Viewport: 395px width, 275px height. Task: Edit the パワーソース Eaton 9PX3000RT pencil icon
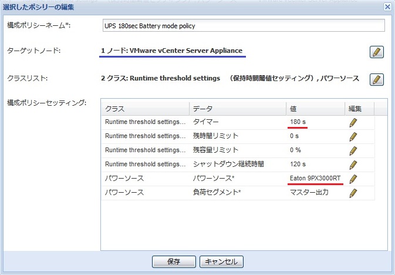353,179
